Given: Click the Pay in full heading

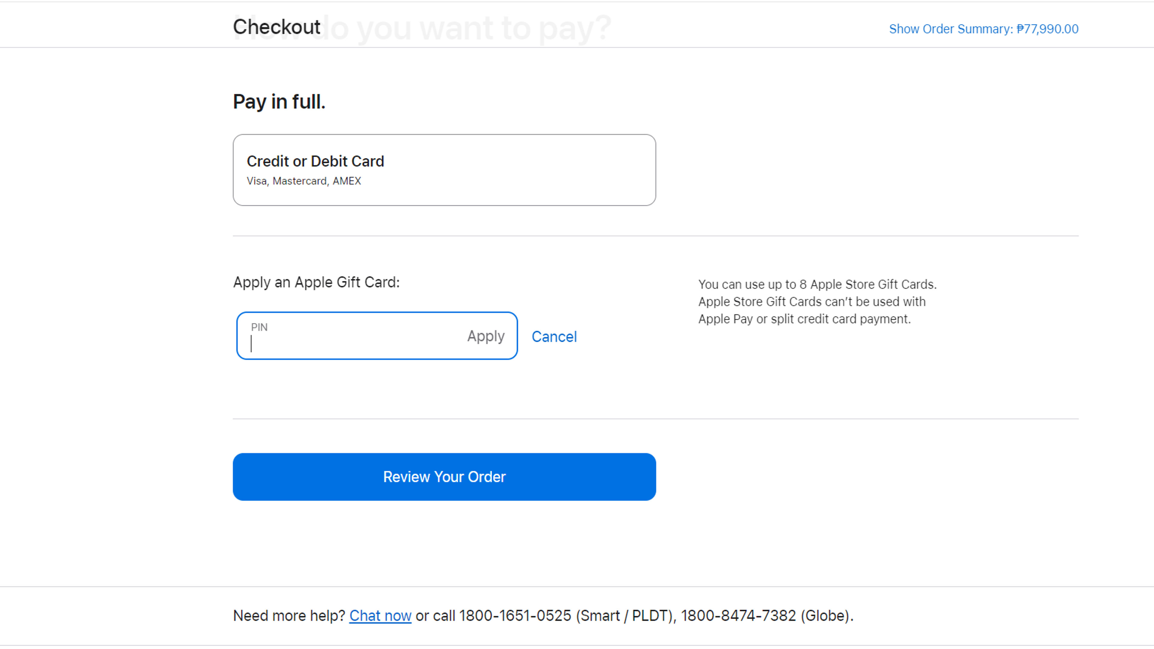Looking at the screenshot, I should (x=279, y=102).
